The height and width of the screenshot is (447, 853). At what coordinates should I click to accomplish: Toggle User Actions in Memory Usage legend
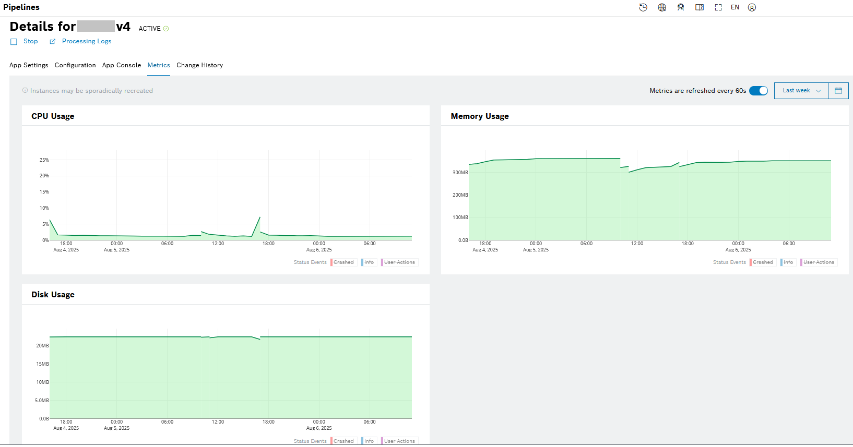[x=818, y=262]
